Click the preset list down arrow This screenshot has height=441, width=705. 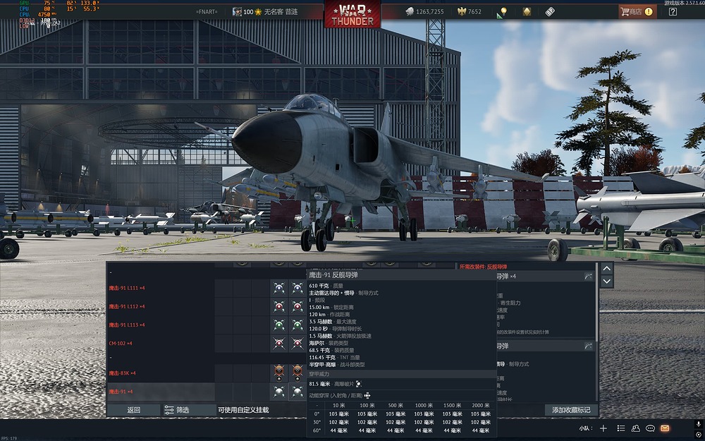606,282
